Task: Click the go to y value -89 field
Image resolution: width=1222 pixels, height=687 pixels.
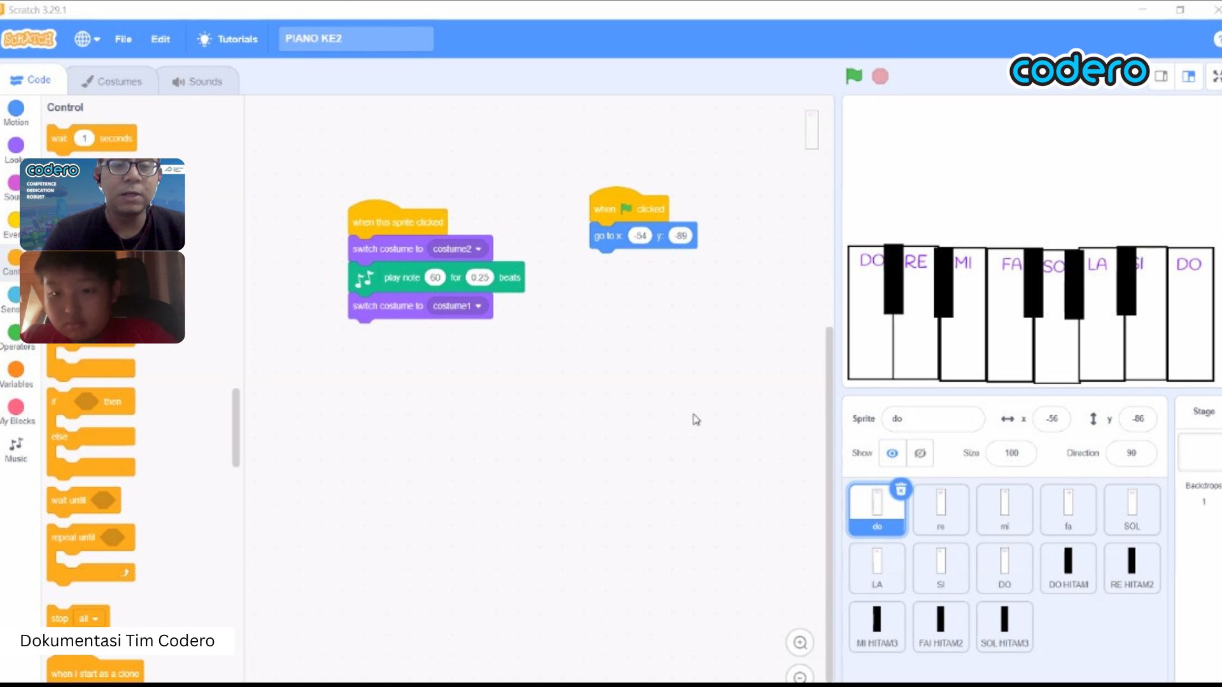Action: pos(680,235)
